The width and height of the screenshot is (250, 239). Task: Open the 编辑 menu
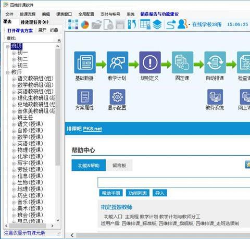[x=46, y=14]
